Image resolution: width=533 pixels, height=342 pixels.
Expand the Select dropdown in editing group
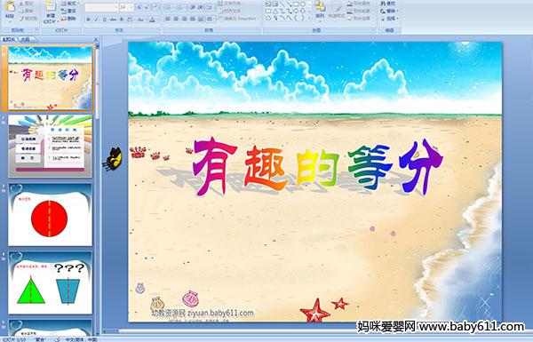point(389,19)
